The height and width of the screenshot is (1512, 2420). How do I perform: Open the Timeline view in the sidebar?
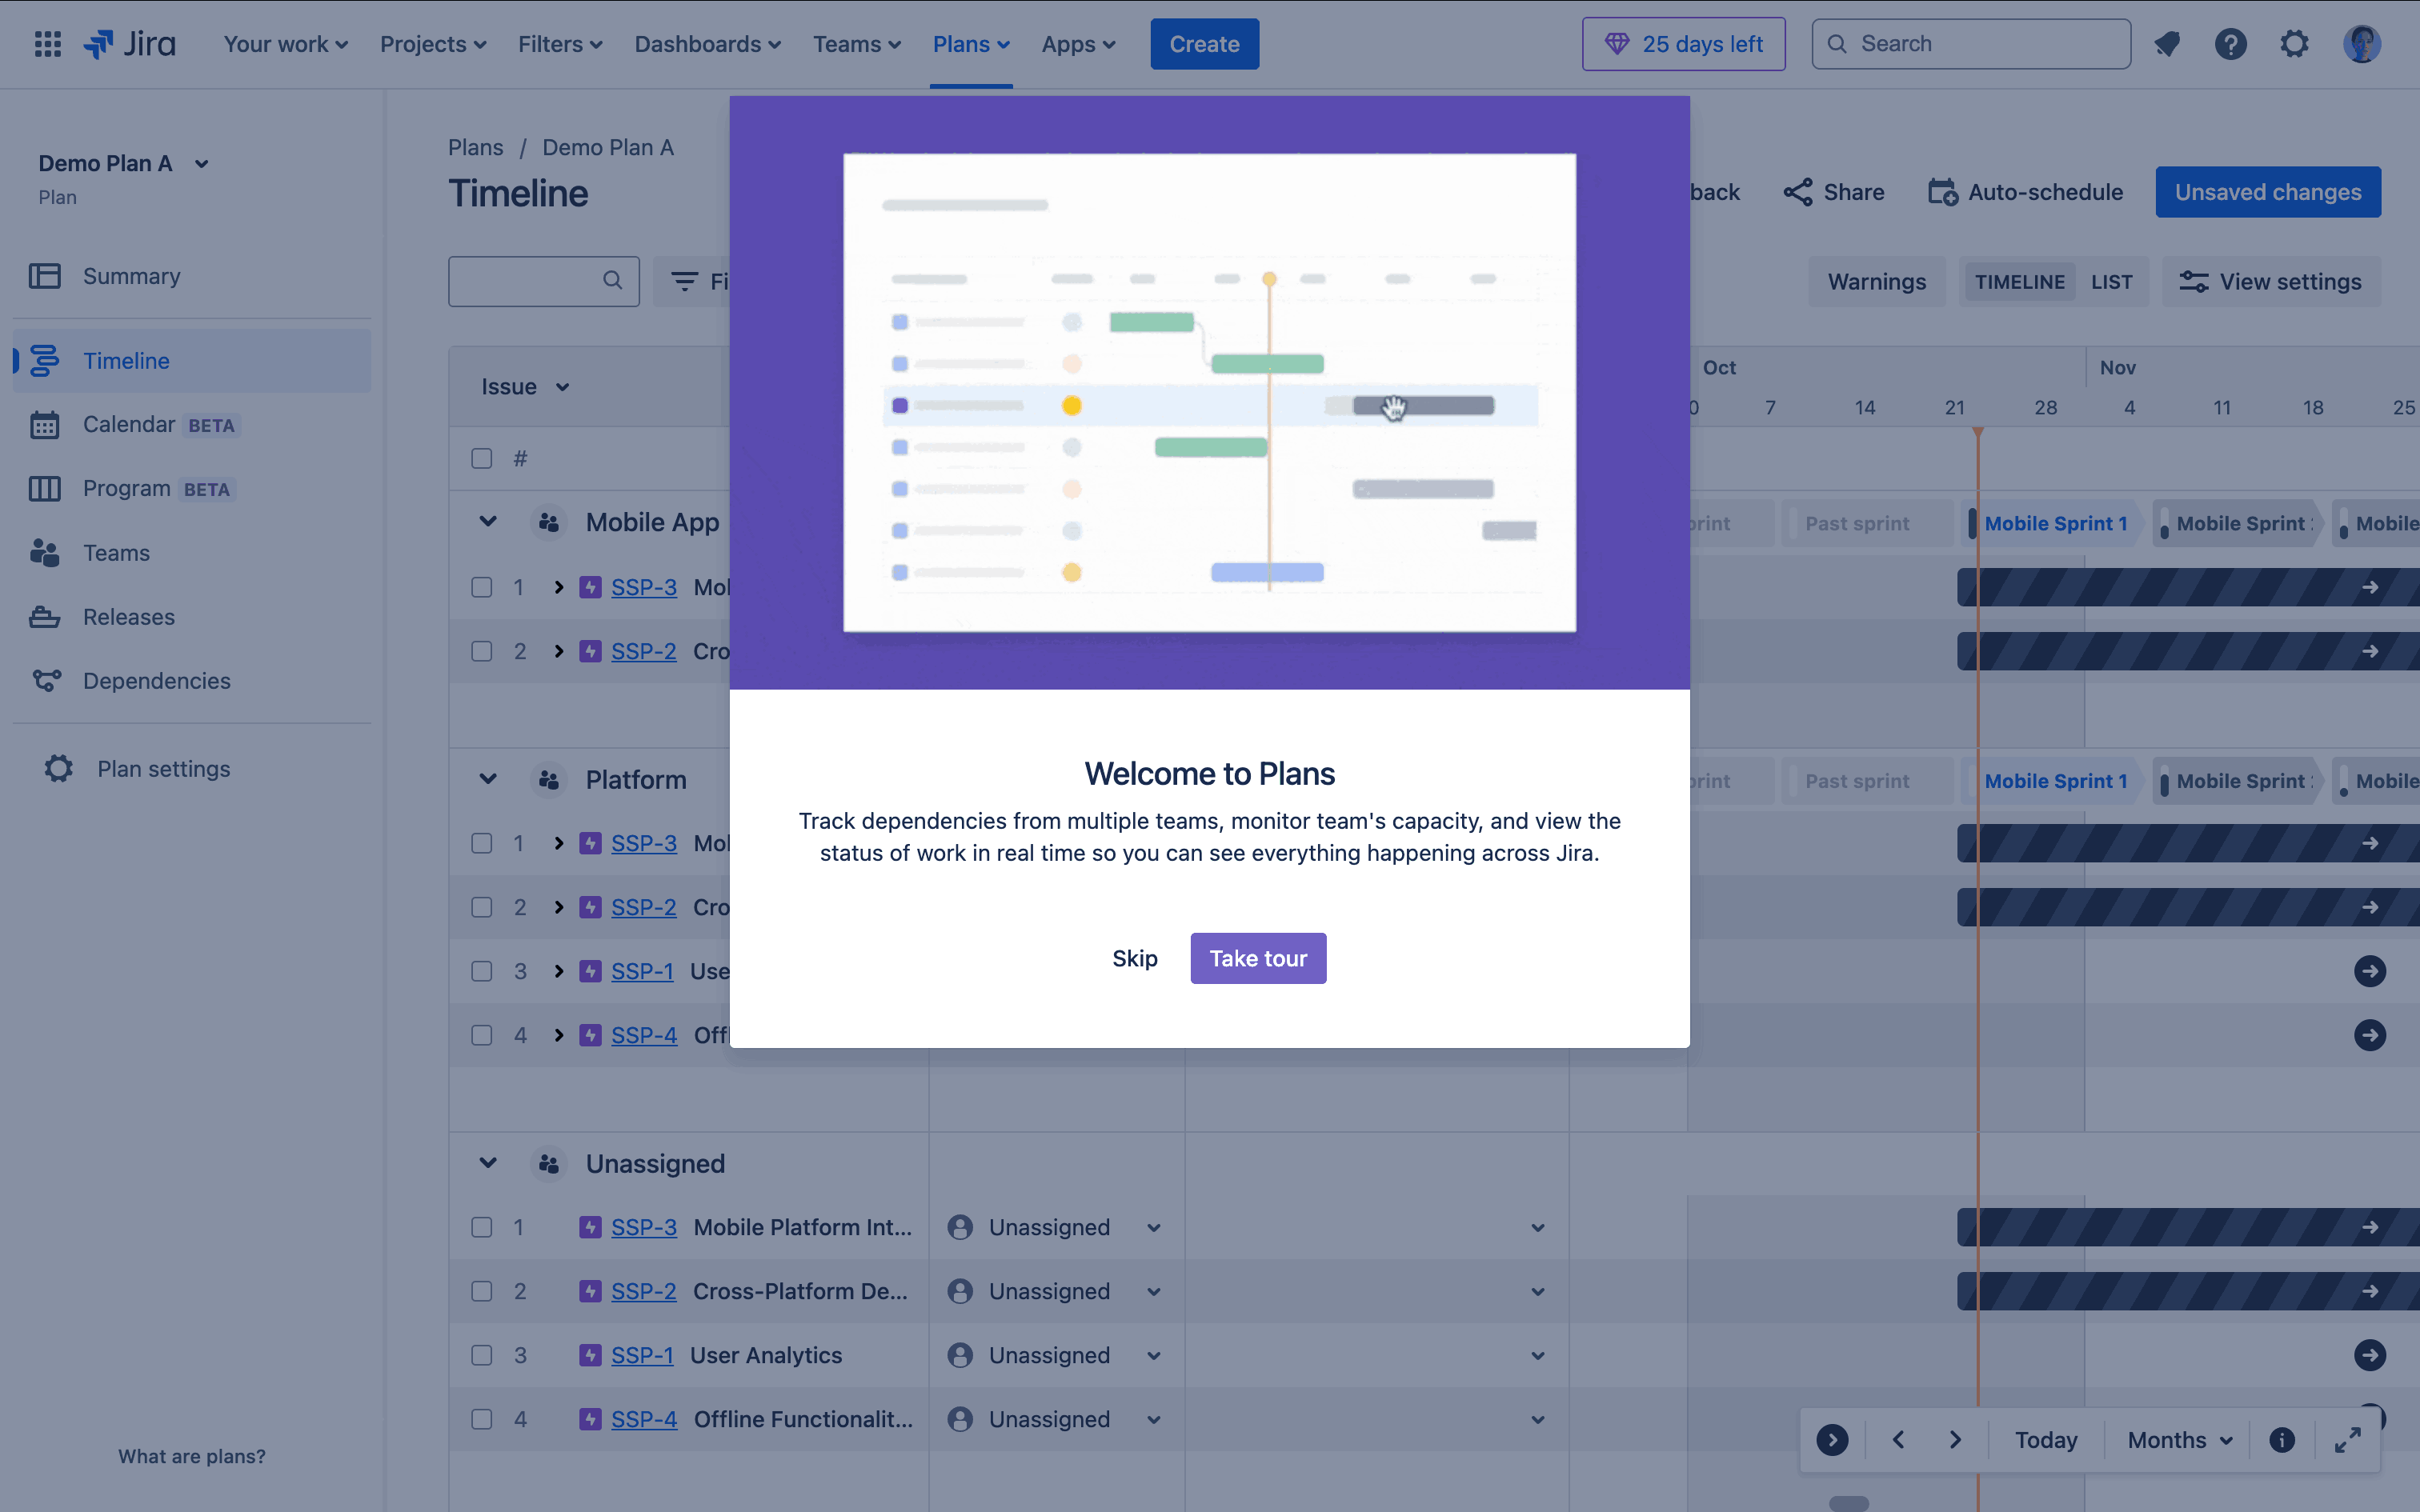coord(126,360)
